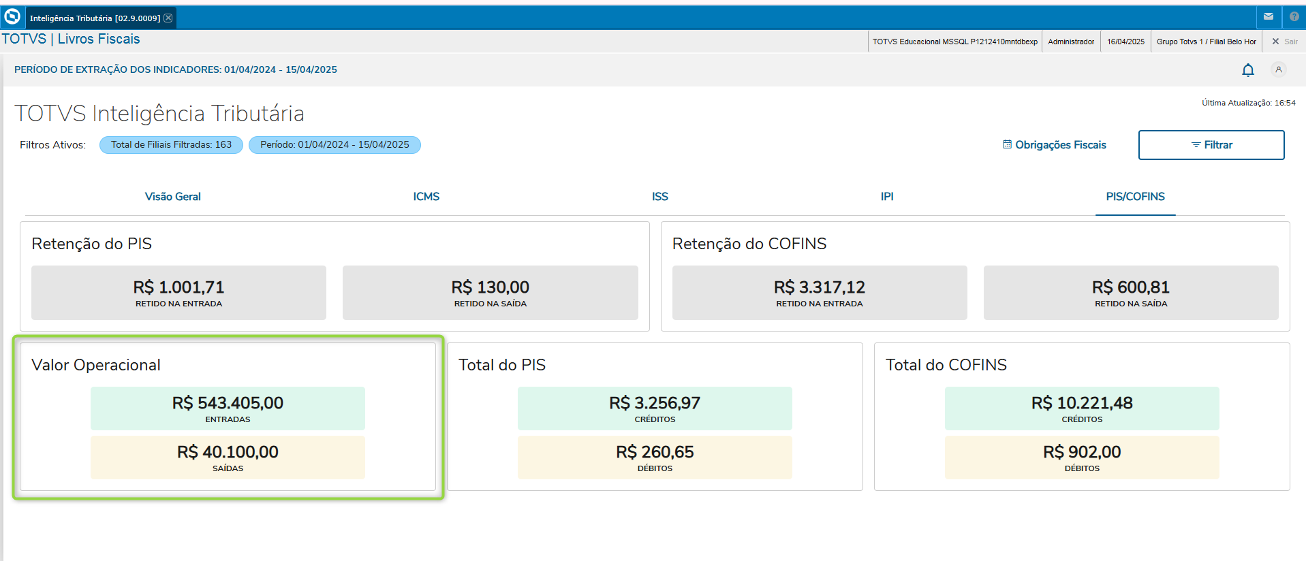The width and height of the screenshot is (1306, 561).
Task: Select the R$ 130,00 Retido na Saída card
Action: pos(491,293)
